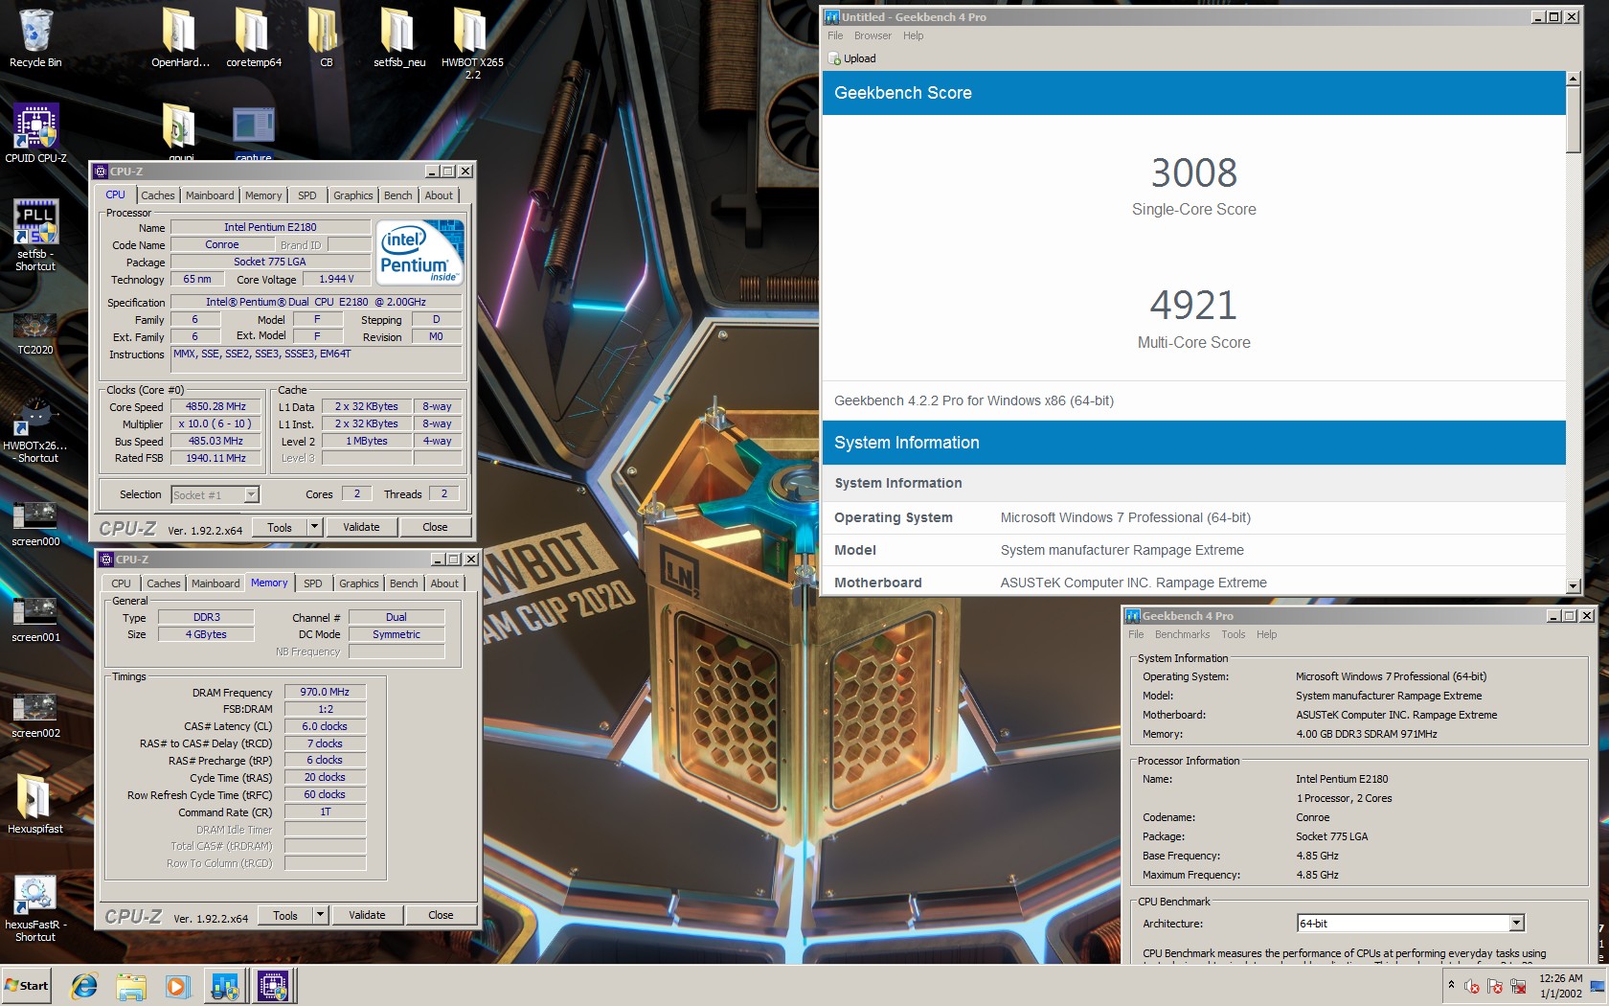Click Close button in lower CPU-Z
1609x1006 pixels.
coord(441,915)
